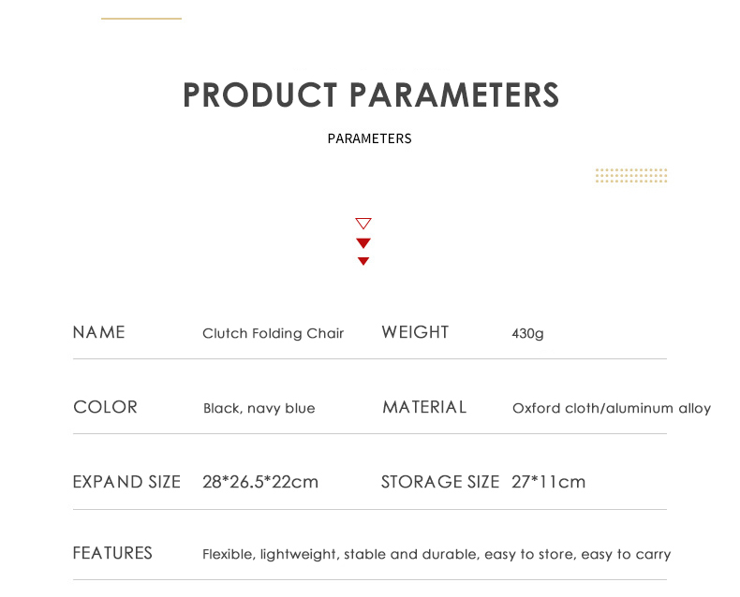
Task: Select the 27*11cm storage value
Action: click(549, 482)
